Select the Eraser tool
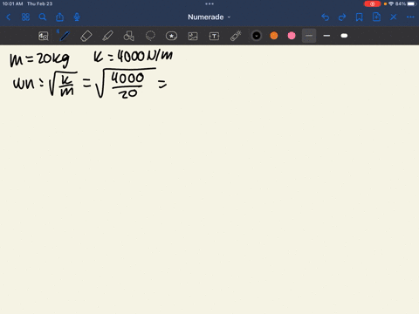The image size is (419, 314). [x=86, y=36]
